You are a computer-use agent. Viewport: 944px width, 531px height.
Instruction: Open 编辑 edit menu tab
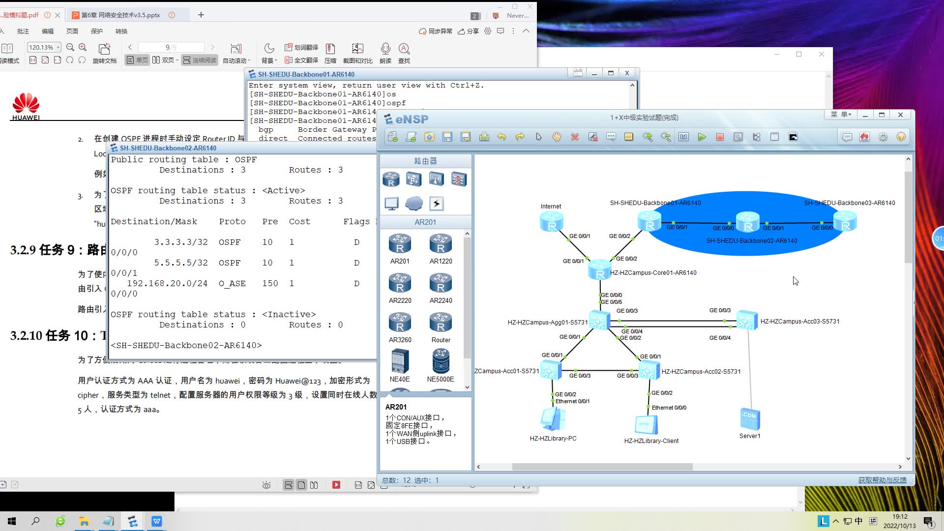(x=48, y=31)
